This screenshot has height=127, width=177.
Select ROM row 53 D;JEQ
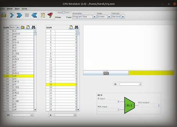18,53
